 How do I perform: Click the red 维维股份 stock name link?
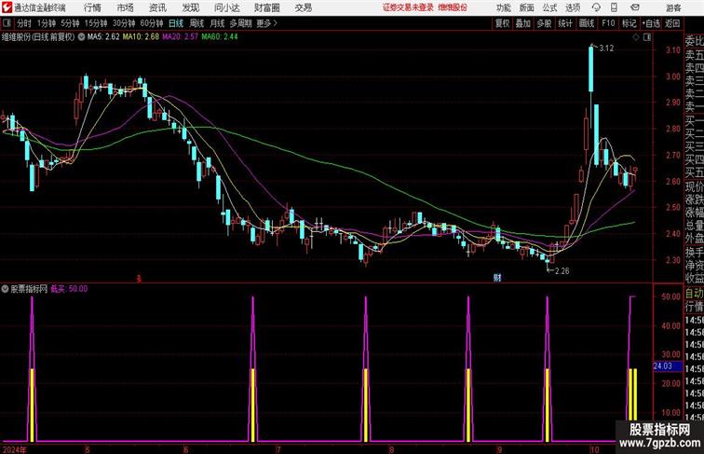click(x=453, y=7)
